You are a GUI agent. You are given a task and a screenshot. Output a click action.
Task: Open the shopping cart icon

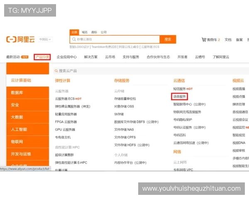[x=204, y=39]
